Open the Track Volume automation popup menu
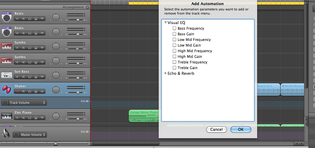Viewport: 315px width, 148px height. (x=28, y=103)
